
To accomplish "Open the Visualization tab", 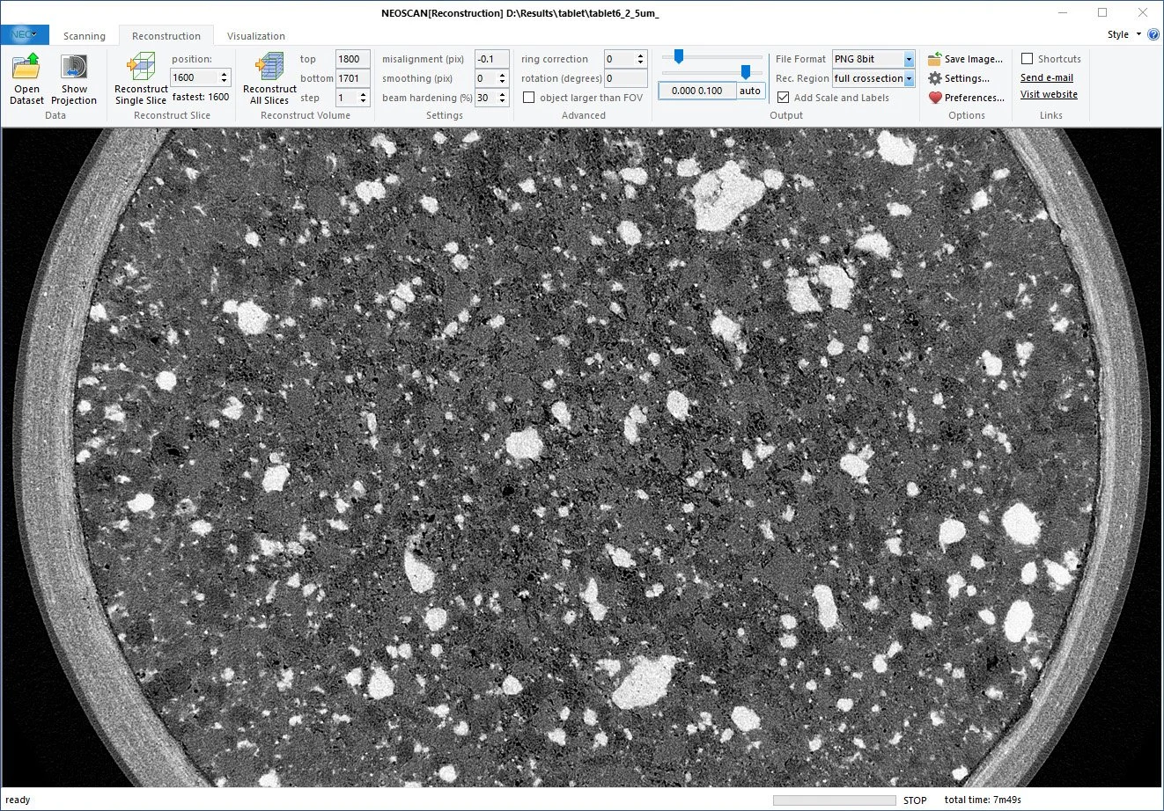I will coord(256,36).
